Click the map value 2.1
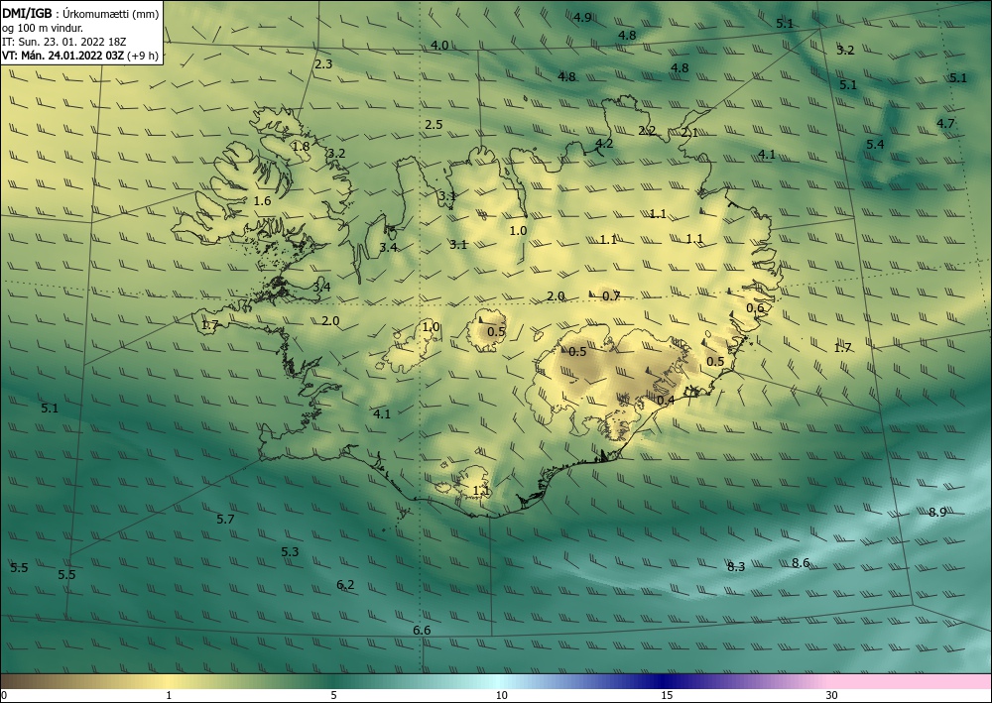Screen dimensions: 992x703 (689, 133)
